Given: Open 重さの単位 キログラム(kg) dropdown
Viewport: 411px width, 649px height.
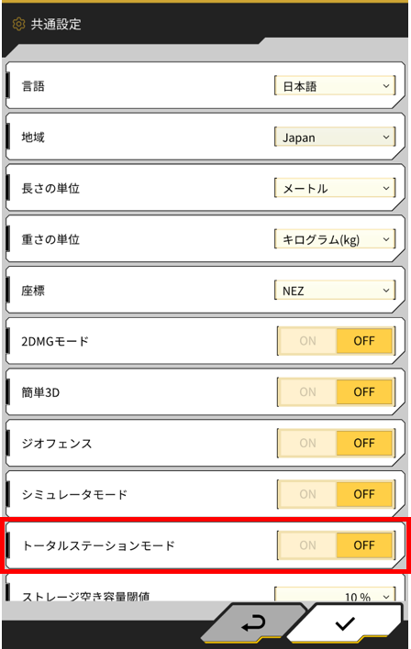Looking at the screenshot, I should coord(335,239).
